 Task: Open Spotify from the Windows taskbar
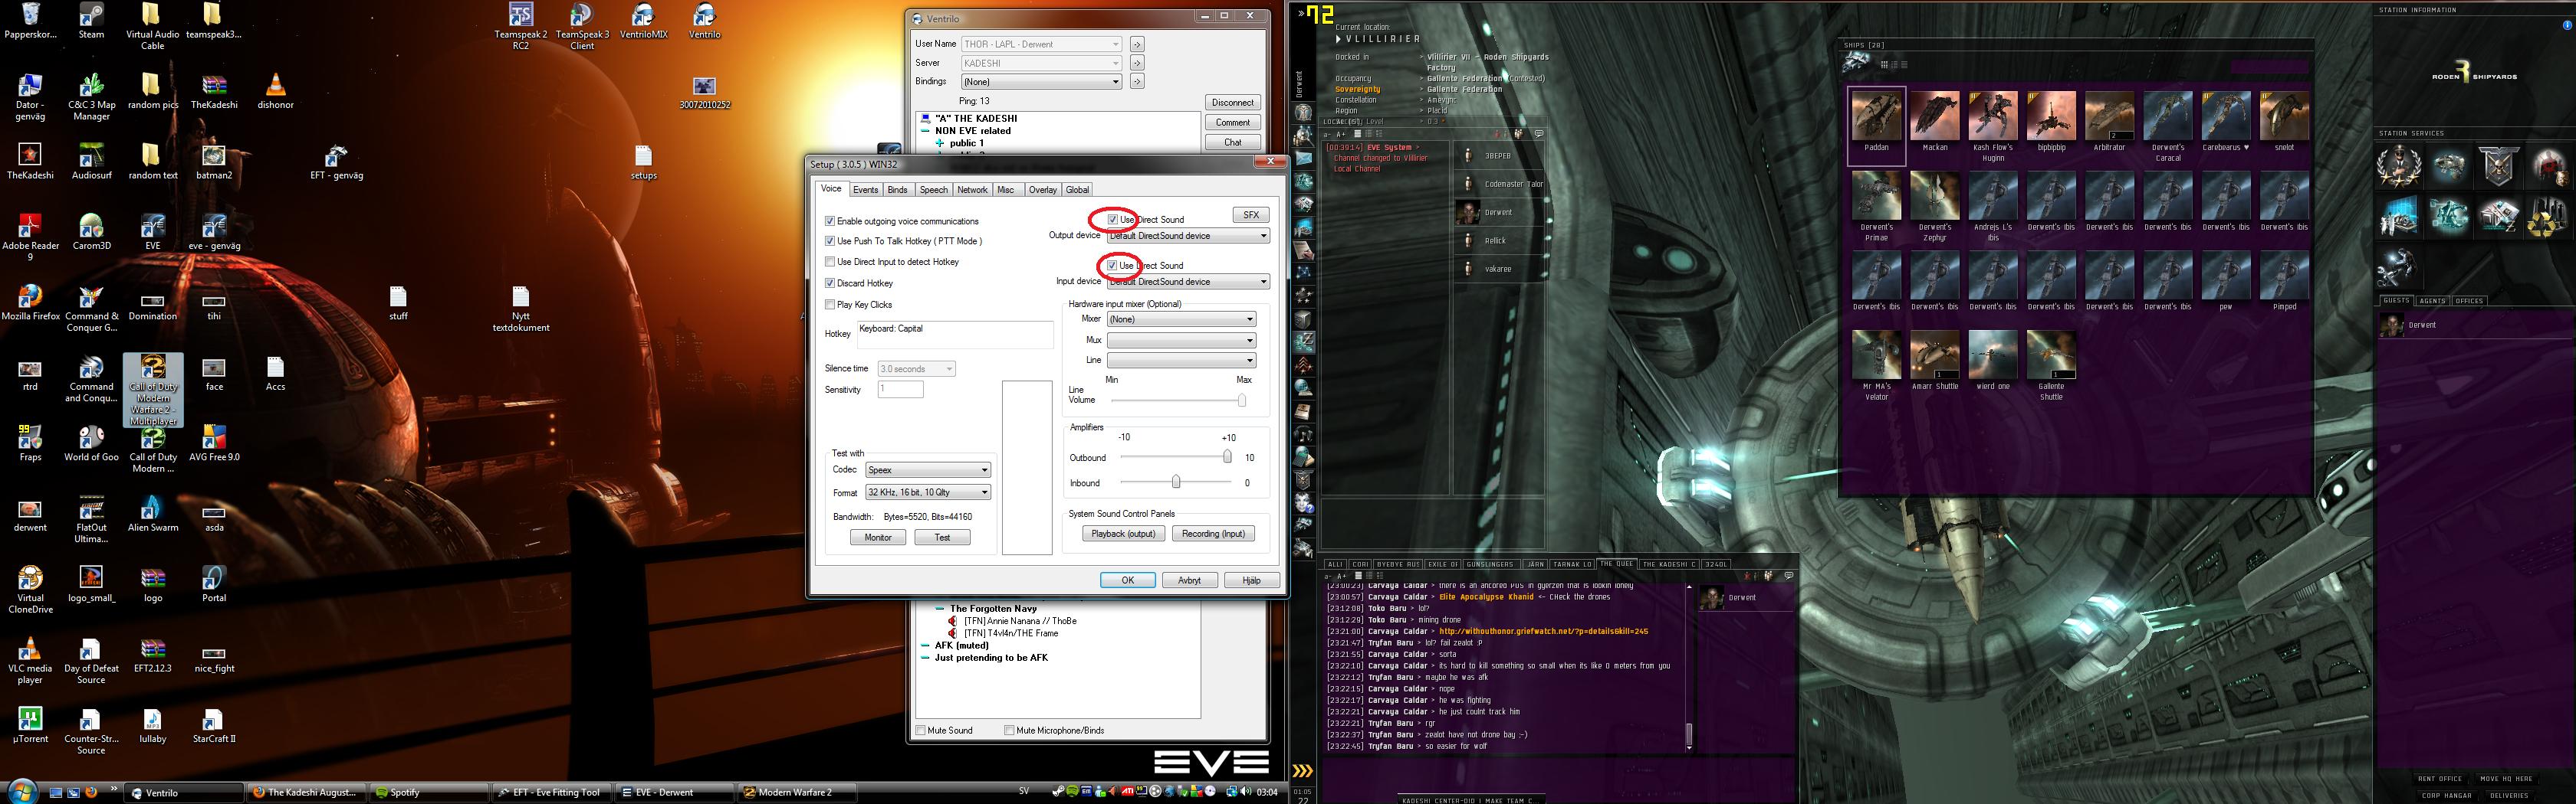tap(430, 792)
